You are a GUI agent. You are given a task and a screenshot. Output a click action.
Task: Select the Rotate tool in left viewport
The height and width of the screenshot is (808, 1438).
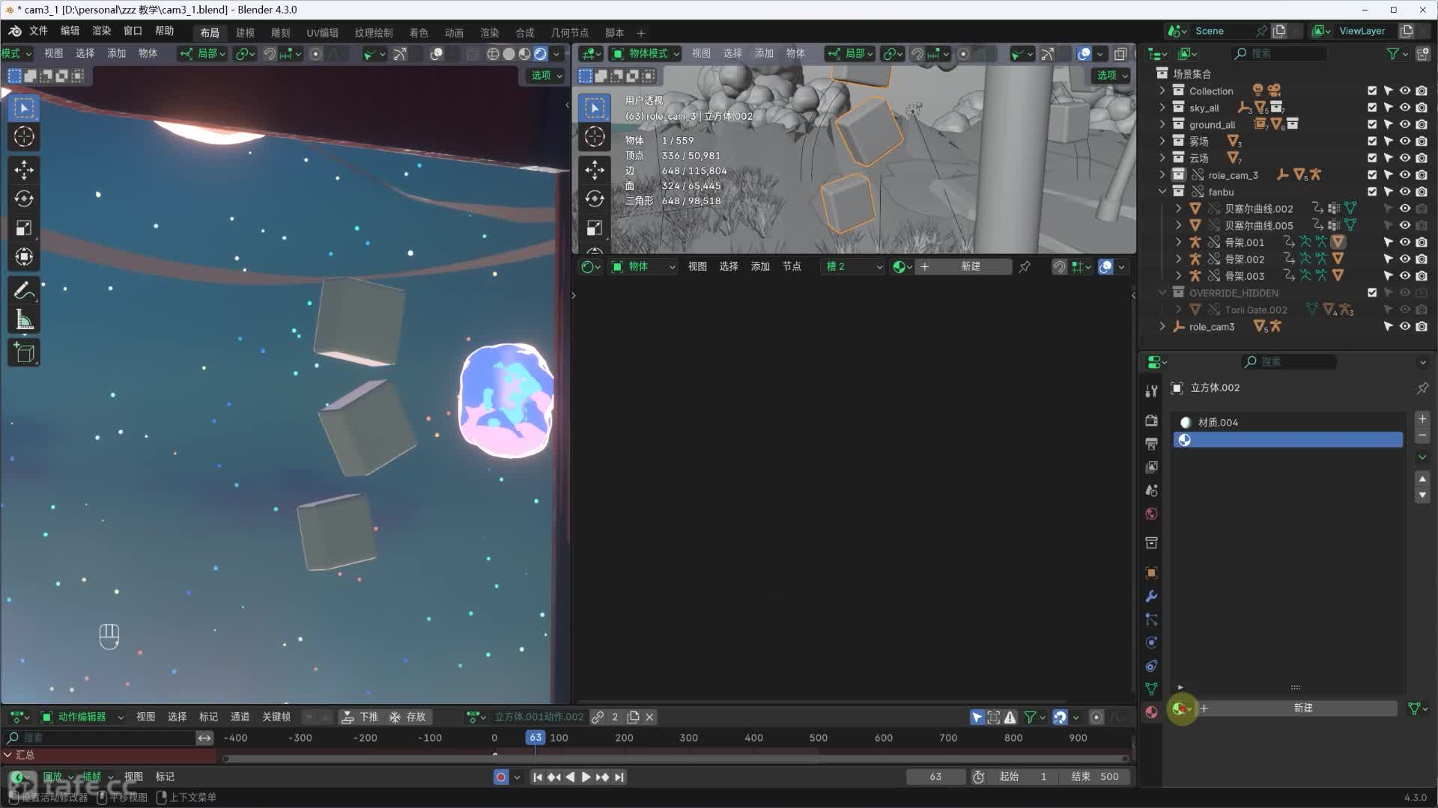click(24, 198)
